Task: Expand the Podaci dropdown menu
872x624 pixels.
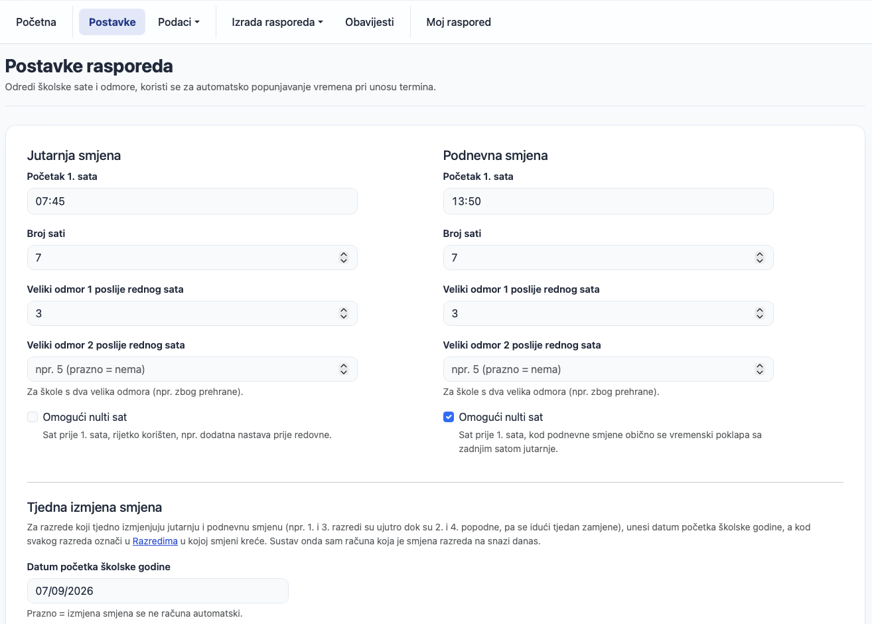Action: pos(179,22)
